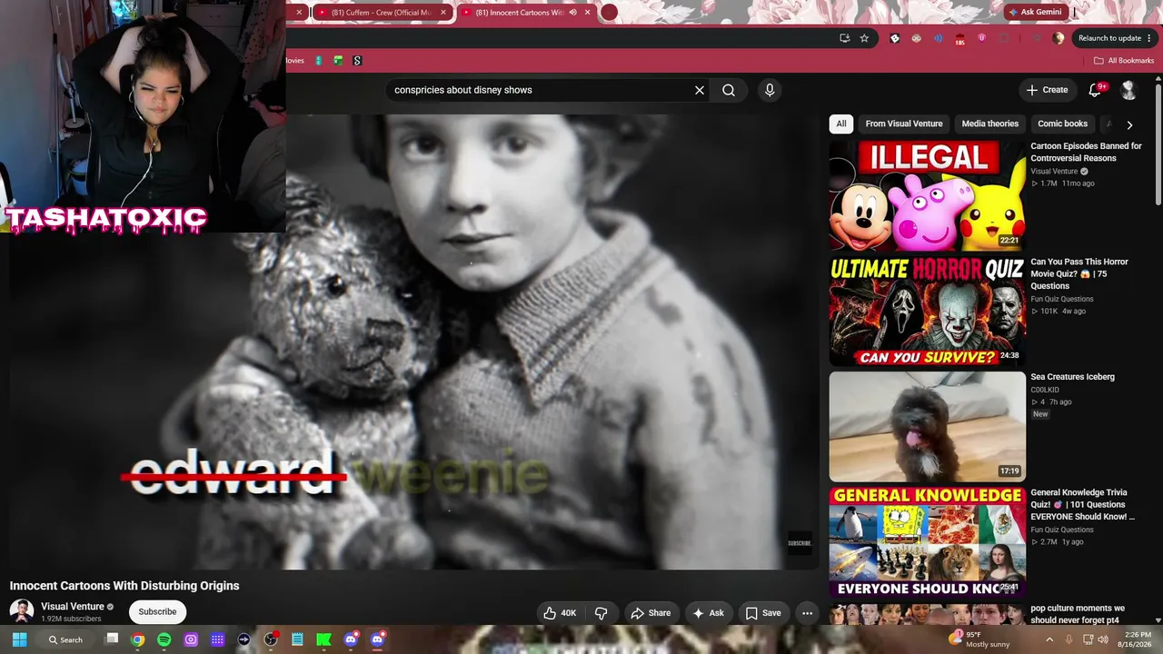The height and width of the screenshot is (654, 1163).
Task: Open the clock showing 2:26 PM
Action: tap(1137, 639)
